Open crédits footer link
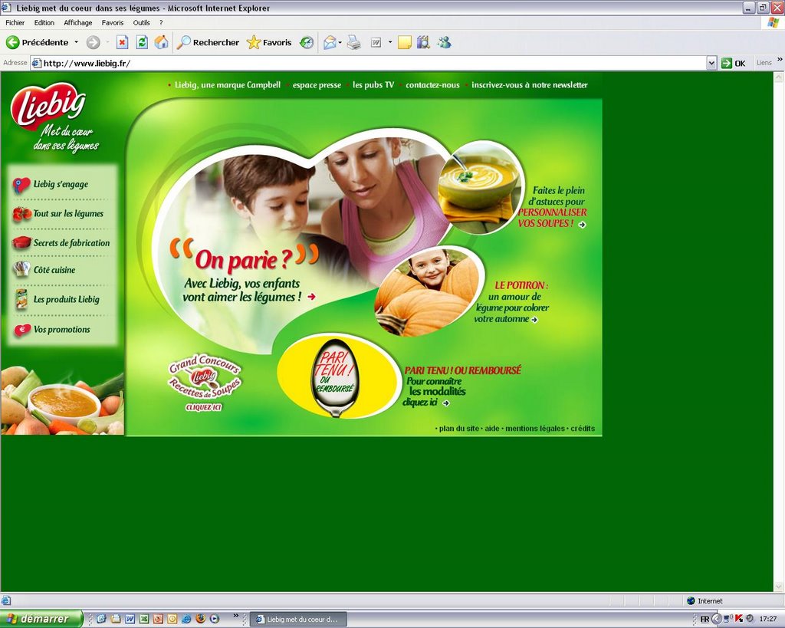 click(583, 429)
